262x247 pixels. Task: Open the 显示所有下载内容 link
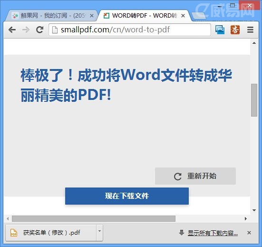click(x=213, y=233)
